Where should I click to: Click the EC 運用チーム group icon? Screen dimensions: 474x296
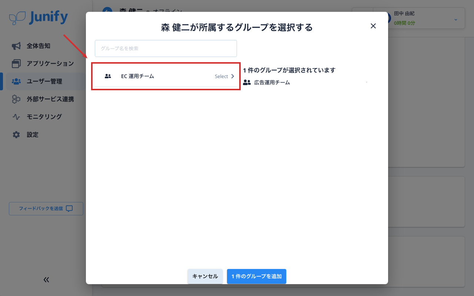point(108,76)
